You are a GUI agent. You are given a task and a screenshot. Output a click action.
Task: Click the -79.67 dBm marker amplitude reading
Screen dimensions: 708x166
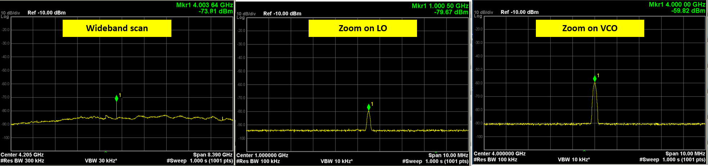click(451, 12)
